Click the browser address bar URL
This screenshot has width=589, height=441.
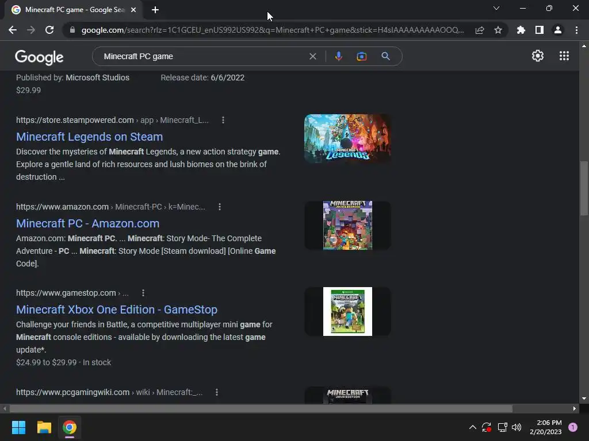point(272,30)
